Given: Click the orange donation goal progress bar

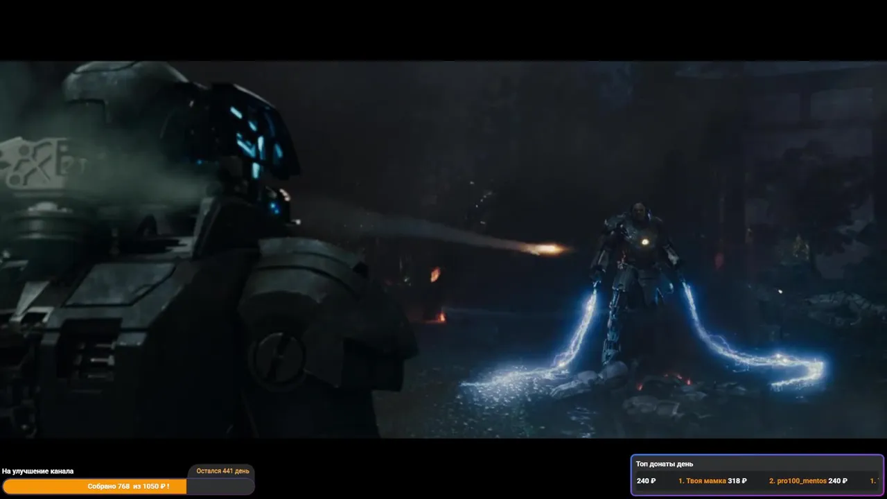Looking at the screenshot, I should pos(128,487).
